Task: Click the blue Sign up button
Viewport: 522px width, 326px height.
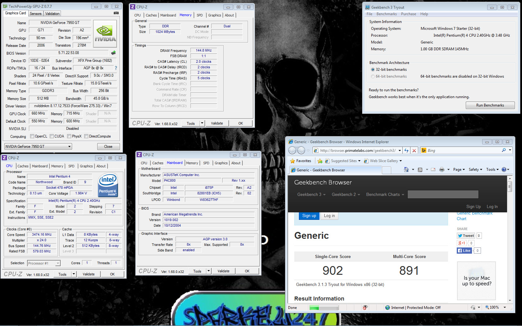Action: (309, 216)
